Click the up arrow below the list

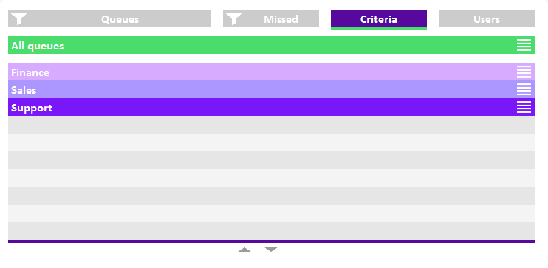(244, 250)
